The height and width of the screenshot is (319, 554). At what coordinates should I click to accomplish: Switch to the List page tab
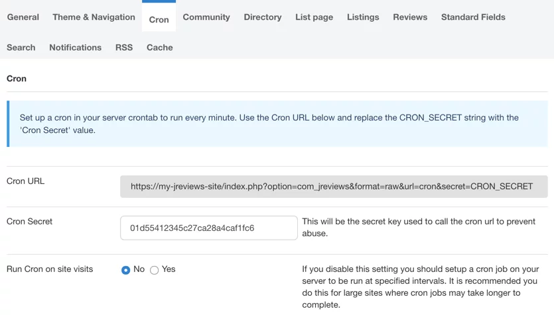(314, 17)
